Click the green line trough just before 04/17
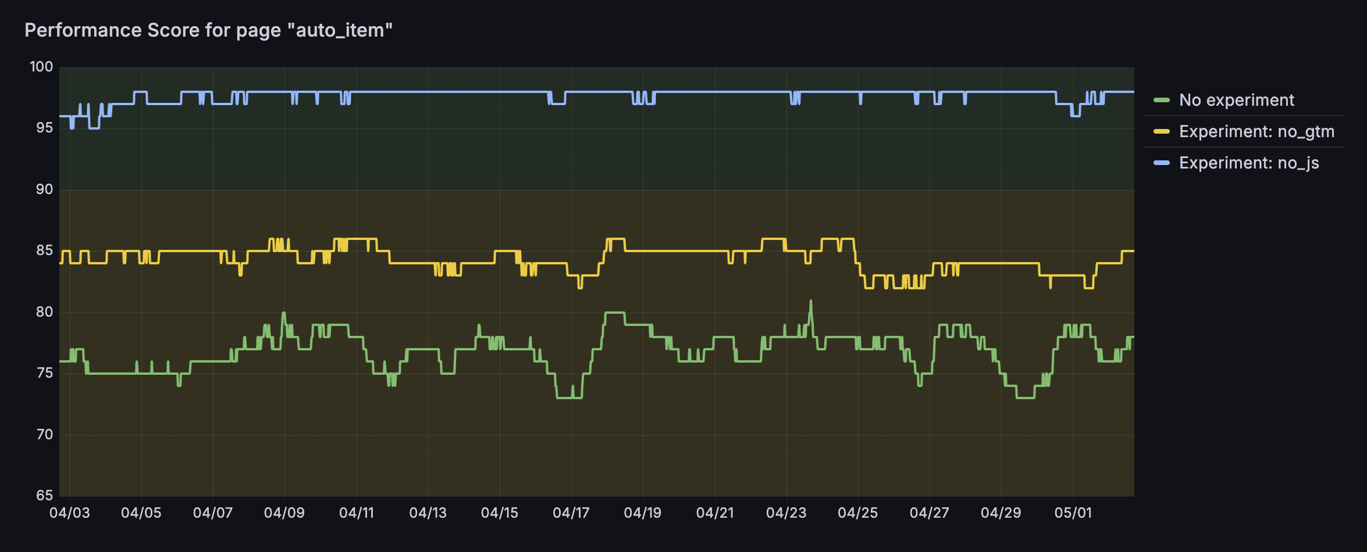Image resolution: width=1367 pixels, height=552 pixels. point(564,397)
